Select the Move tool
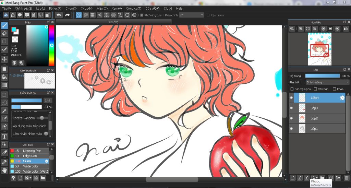 pos(4,59)
